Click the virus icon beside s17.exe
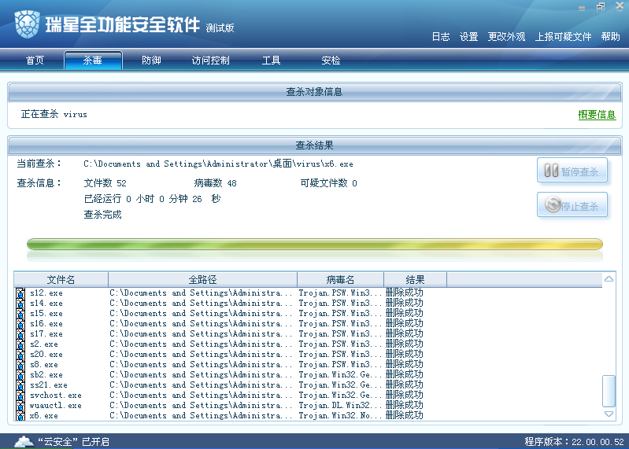The image size is (629, 449). 20,334
